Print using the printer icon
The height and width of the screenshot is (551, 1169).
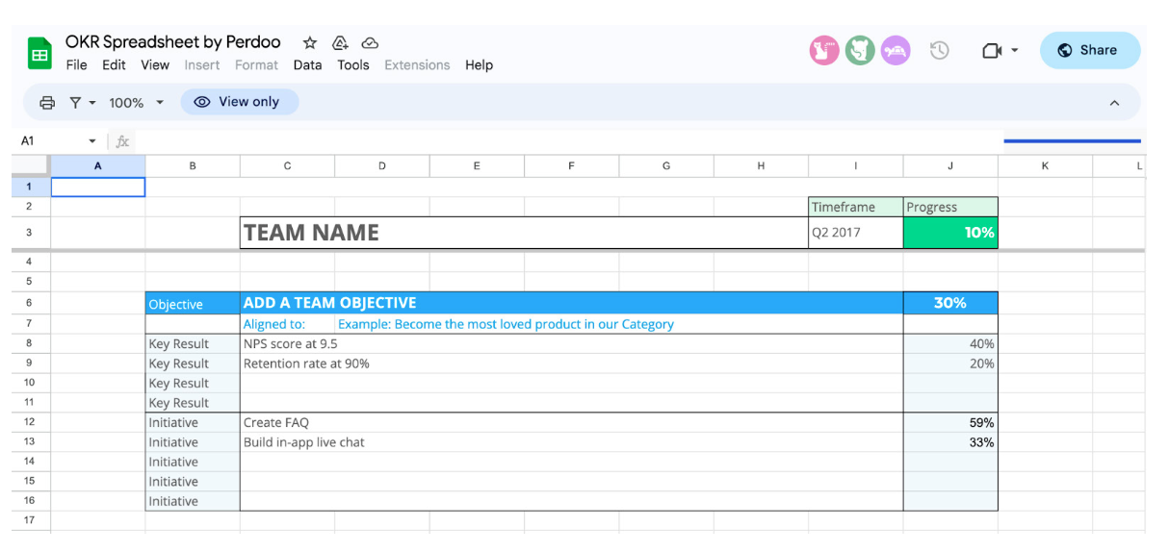coord(47,102)
